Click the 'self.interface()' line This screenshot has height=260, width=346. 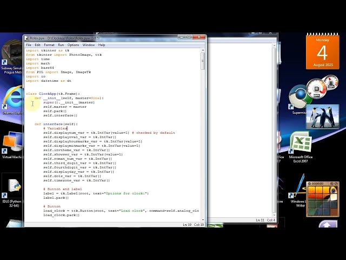click(60, 115)
